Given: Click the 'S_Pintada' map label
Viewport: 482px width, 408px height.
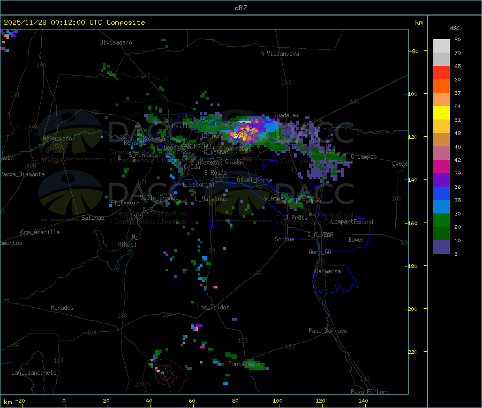Looking at the screenshot, I should click(143, 155).
